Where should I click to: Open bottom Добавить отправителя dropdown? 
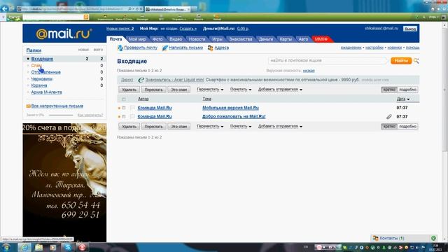click(x=280, y=126)
